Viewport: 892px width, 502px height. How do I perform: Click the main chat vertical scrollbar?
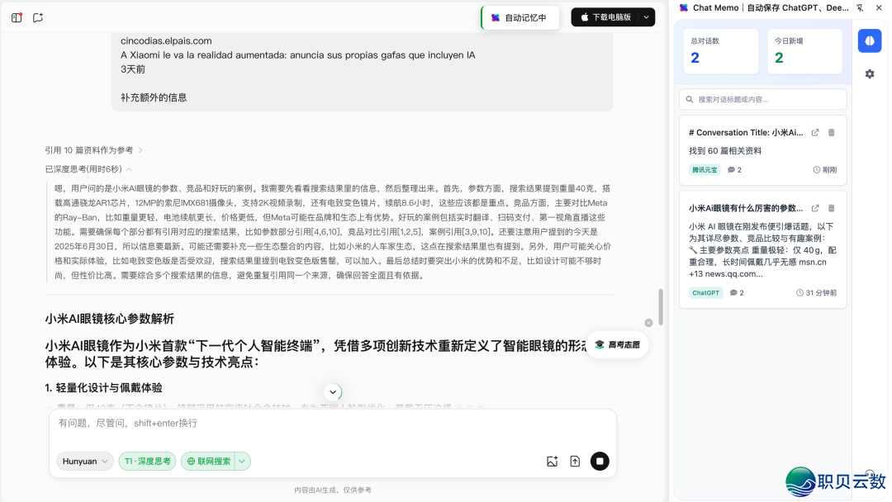[x=661, y=307]
